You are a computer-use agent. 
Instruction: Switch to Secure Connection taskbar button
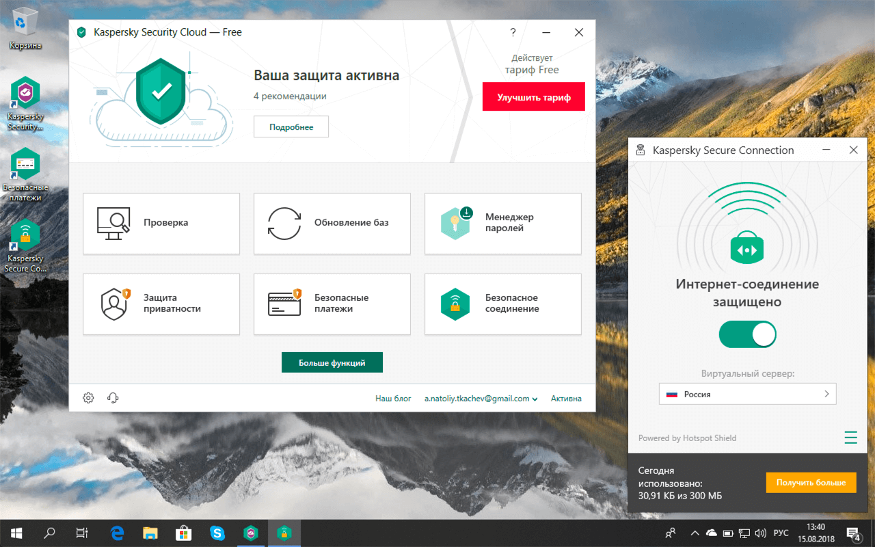click(284, 533)
